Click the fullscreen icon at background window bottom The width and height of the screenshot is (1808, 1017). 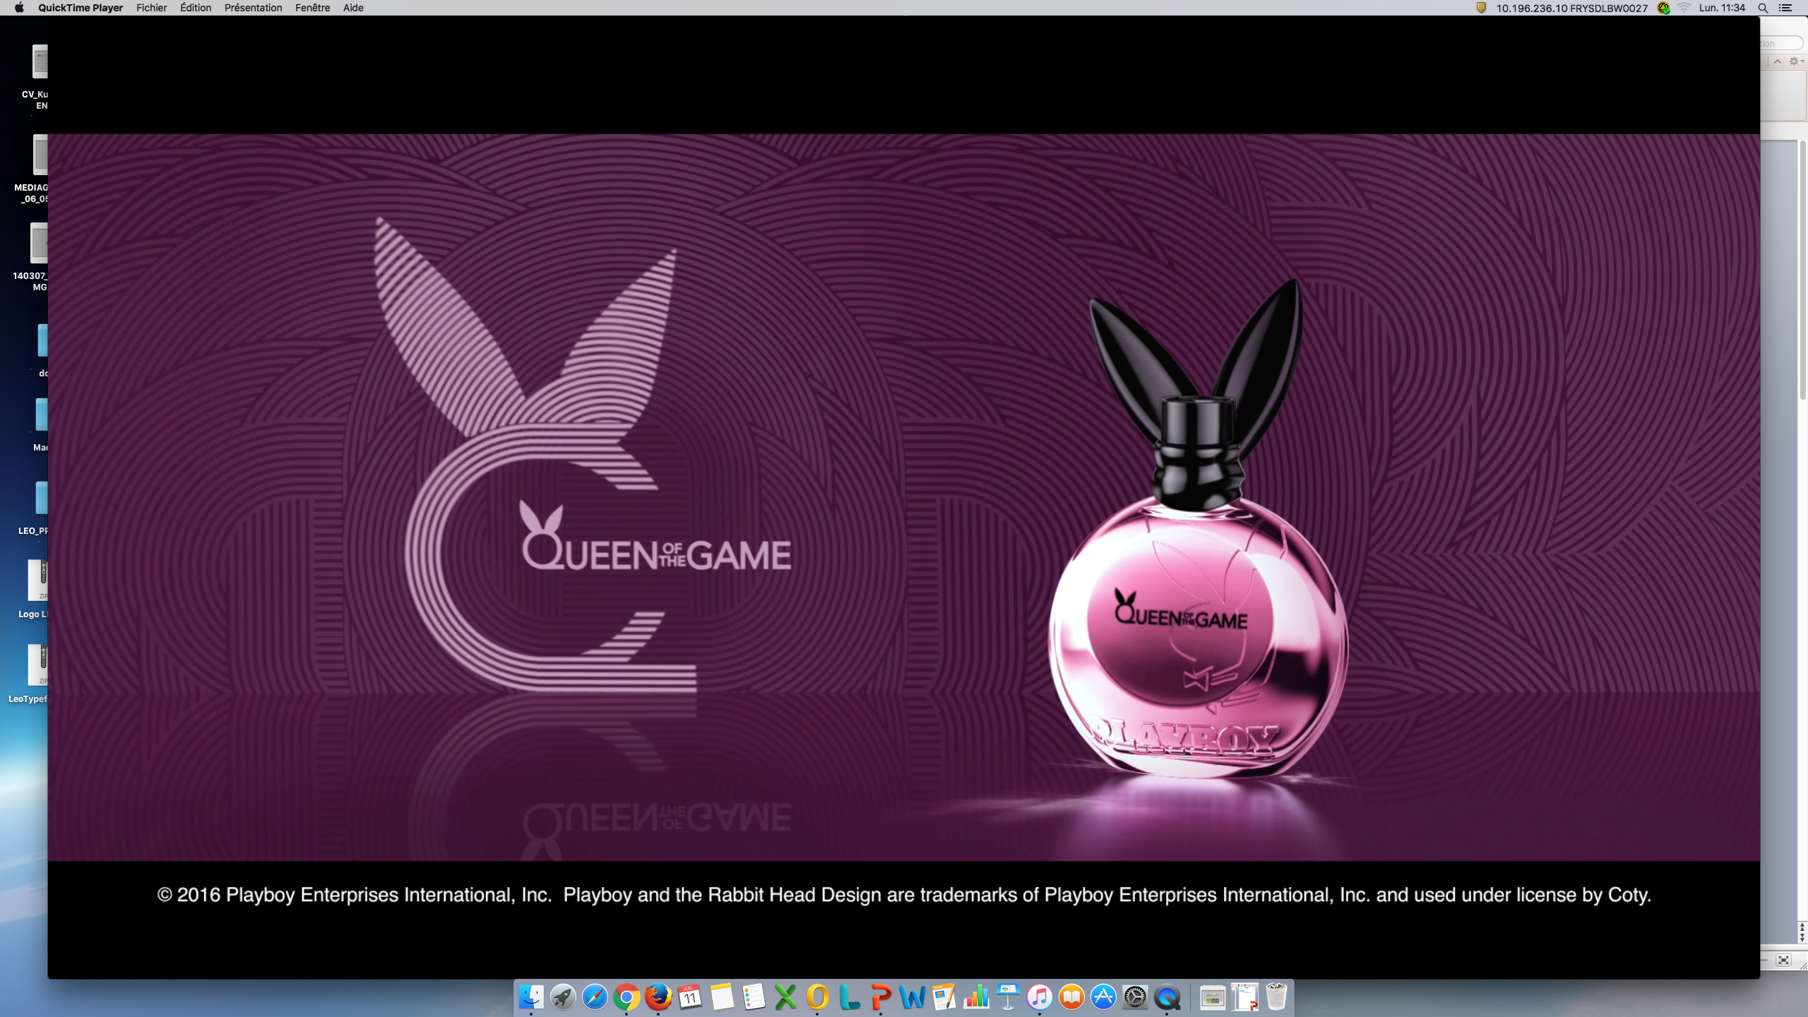1783,960
